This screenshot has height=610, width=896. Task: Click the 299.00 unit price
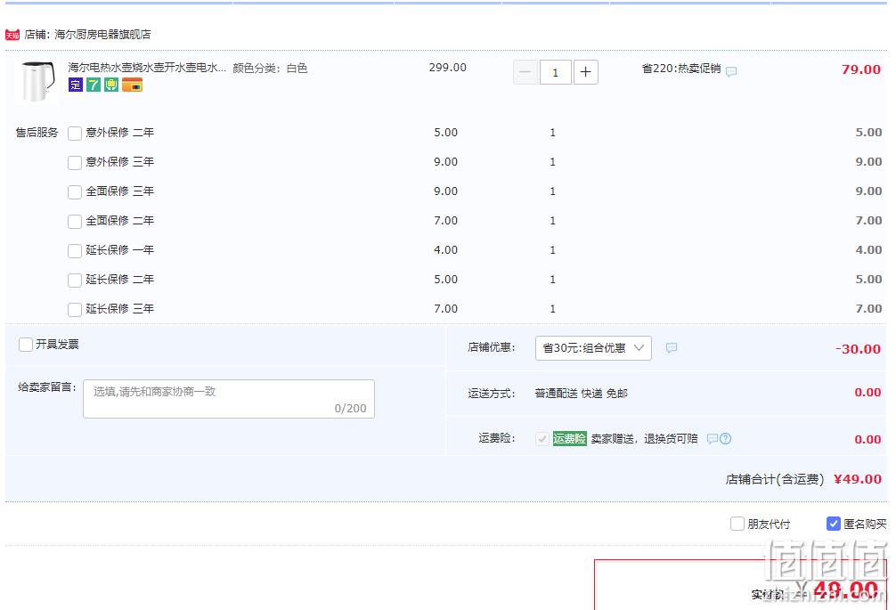[x=447, y=68]
